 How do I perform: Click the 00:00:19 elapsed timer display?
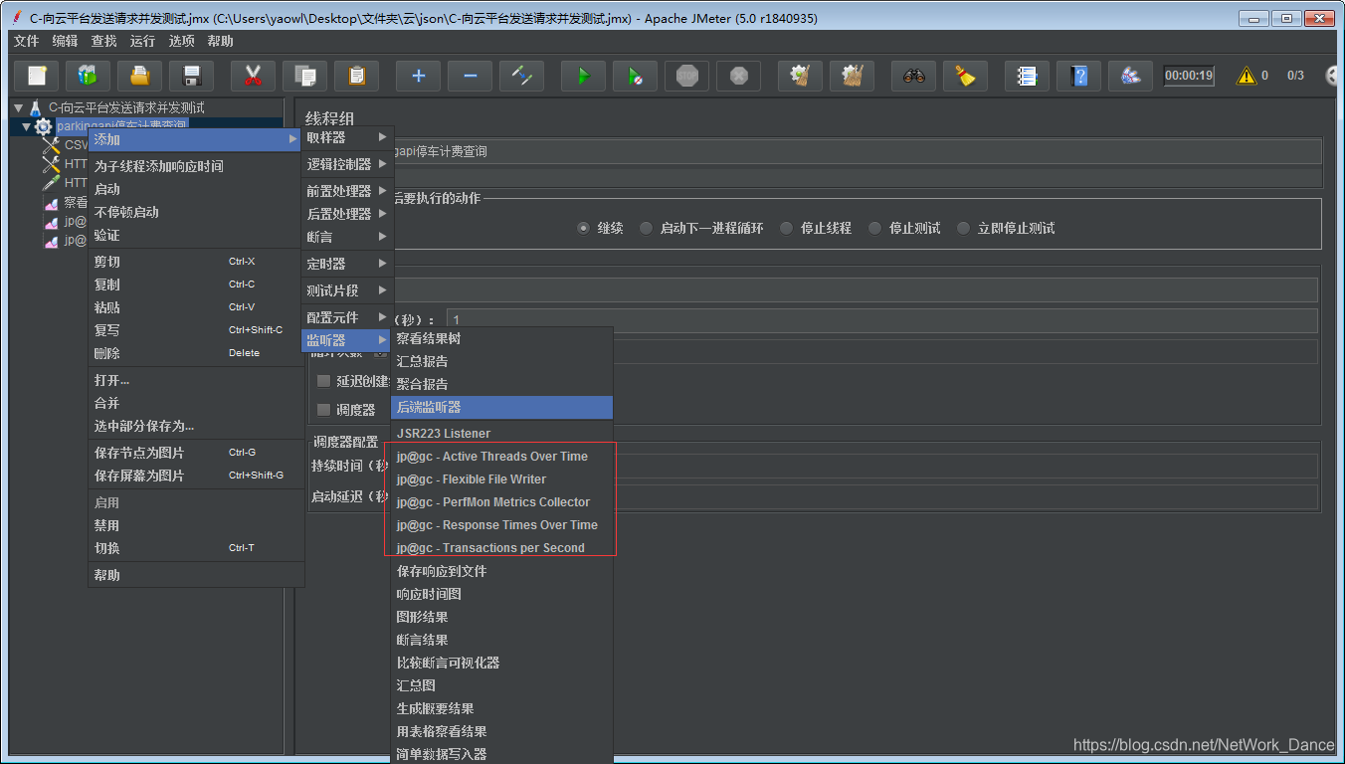(x=1189, y=76)
